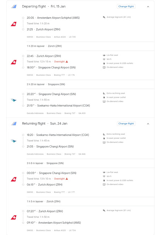This screenshot has height=235, width=163.
Task: Click the SWISS logo for flight LX 176
Action: (14, 62)
